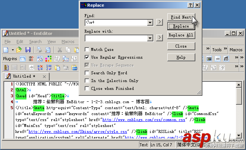The height and width of the screenshot is (150, 246).
Task: Click the gray wand sparkle icon on the right
Action: (222, 68)
